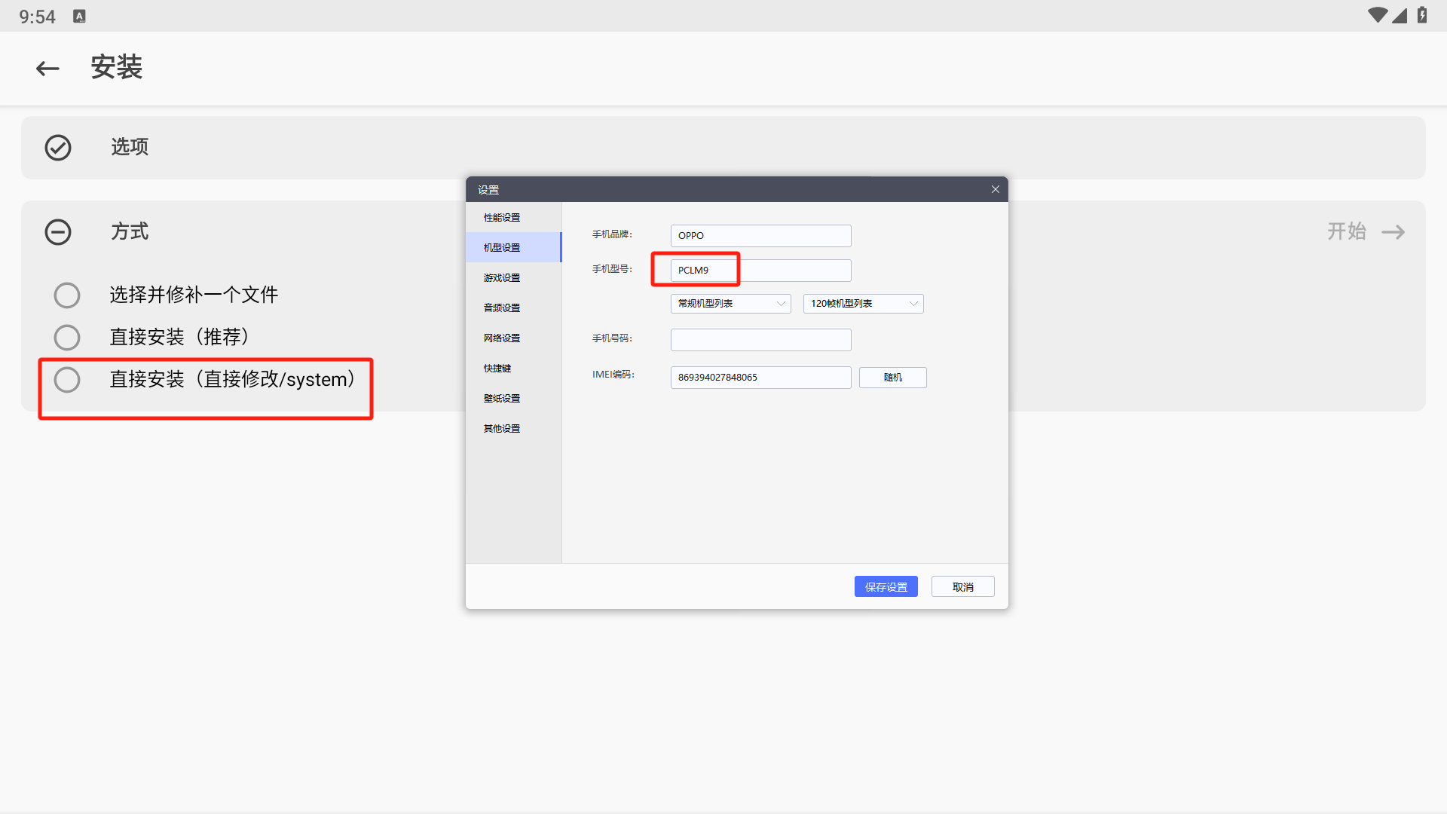
Task: Tap the battery status icon
Action: click(1422, 15)
